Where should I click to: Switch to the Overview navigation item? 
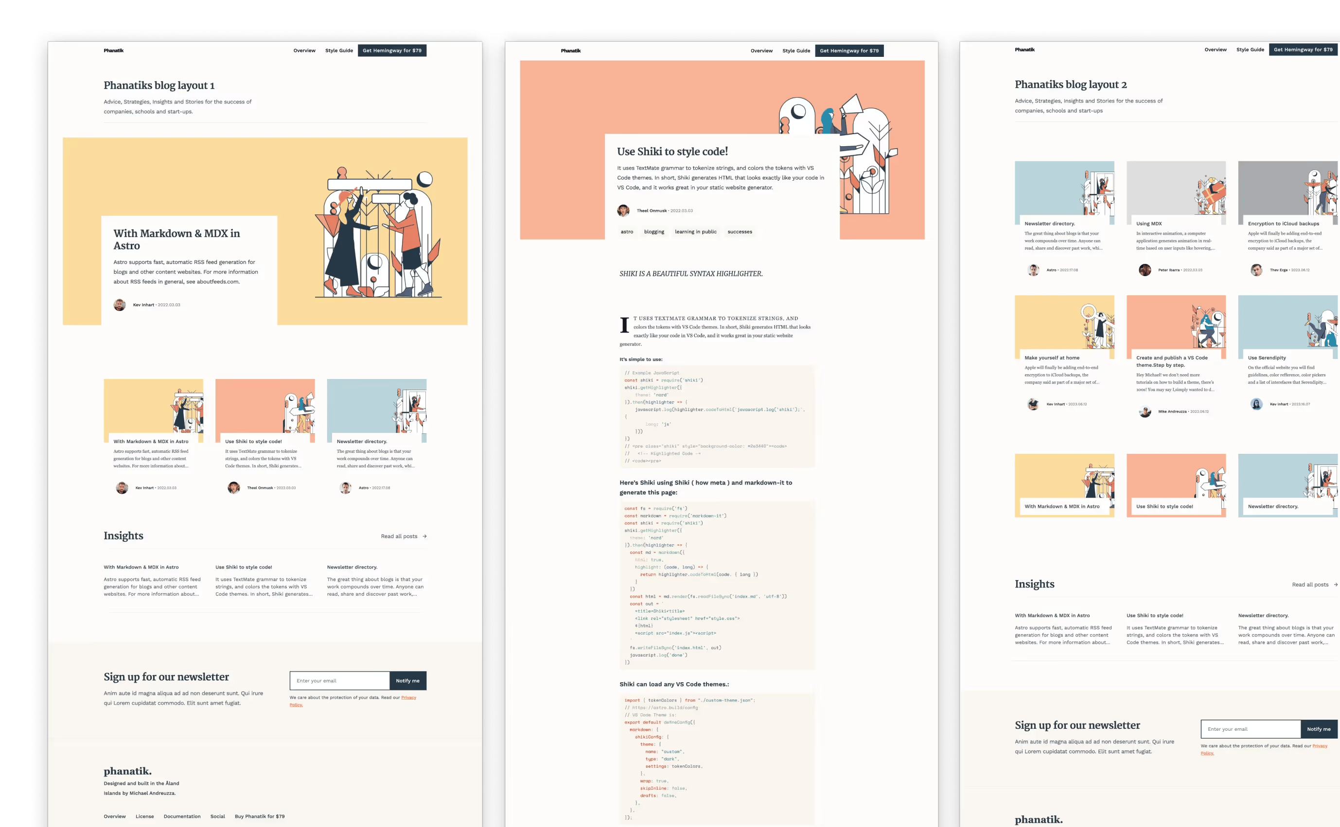tap(304, 51)
